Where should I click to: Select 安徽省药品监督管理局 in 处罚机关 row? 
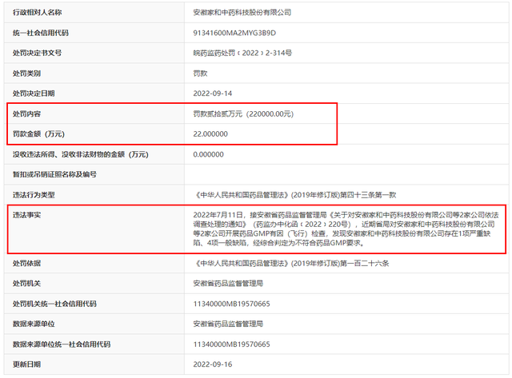[228, 284]
